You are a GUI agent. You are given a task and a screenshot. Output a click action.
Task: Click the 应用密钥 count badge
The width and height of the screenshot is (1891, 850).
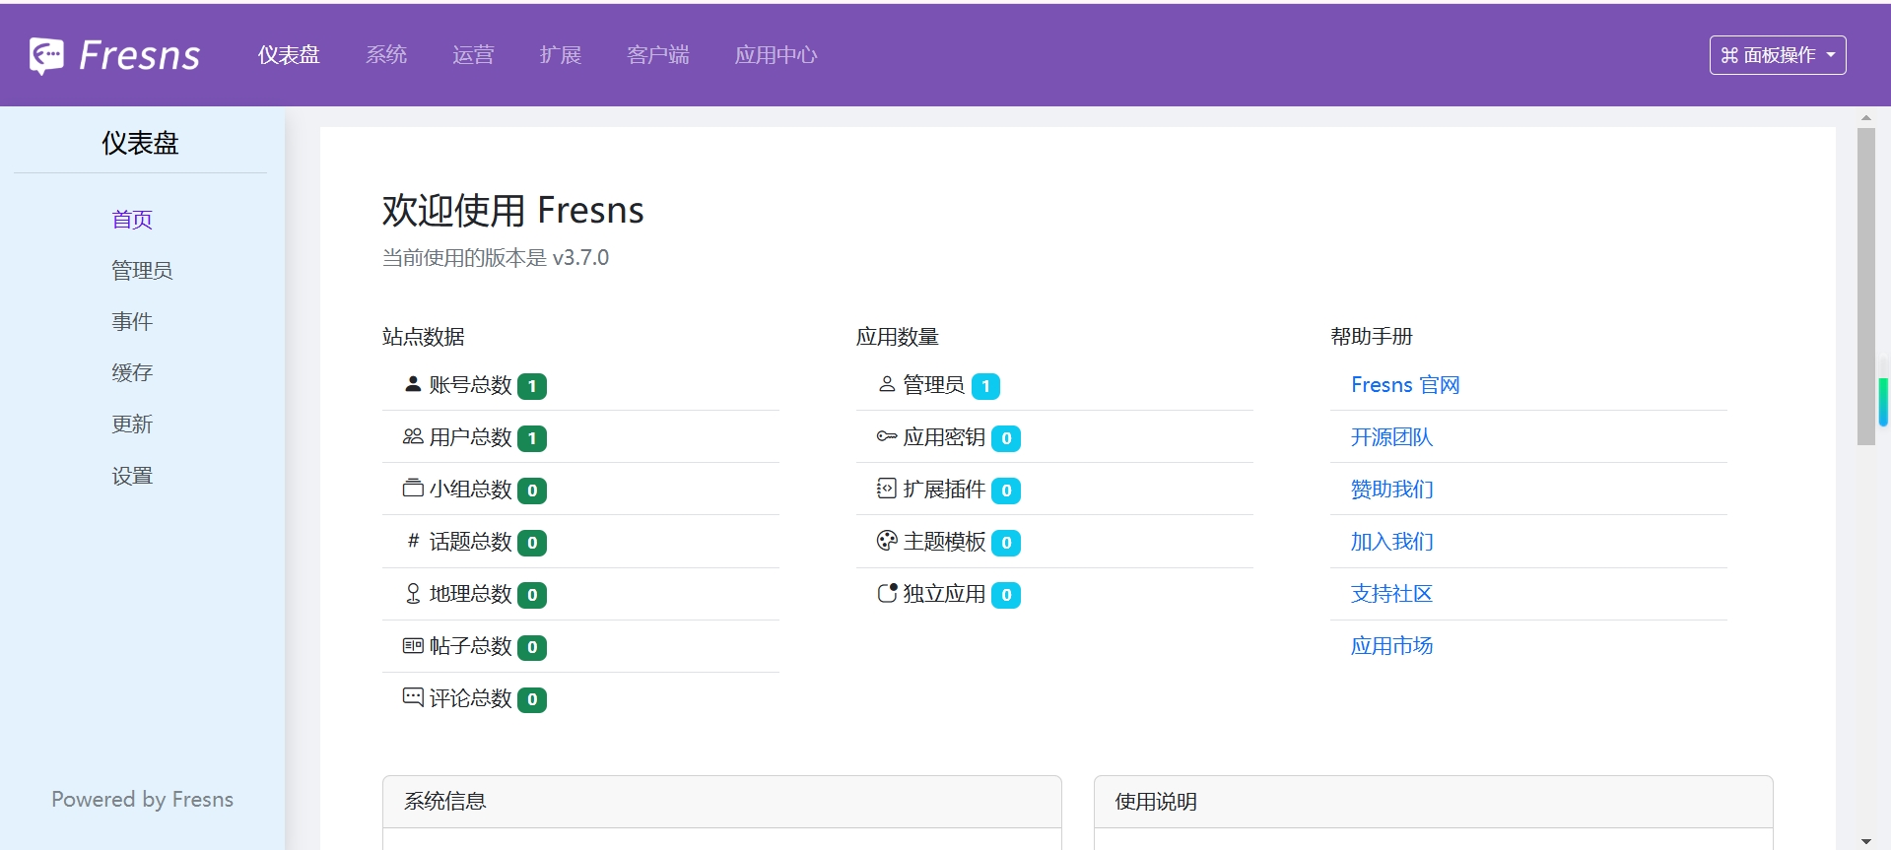1006,438
